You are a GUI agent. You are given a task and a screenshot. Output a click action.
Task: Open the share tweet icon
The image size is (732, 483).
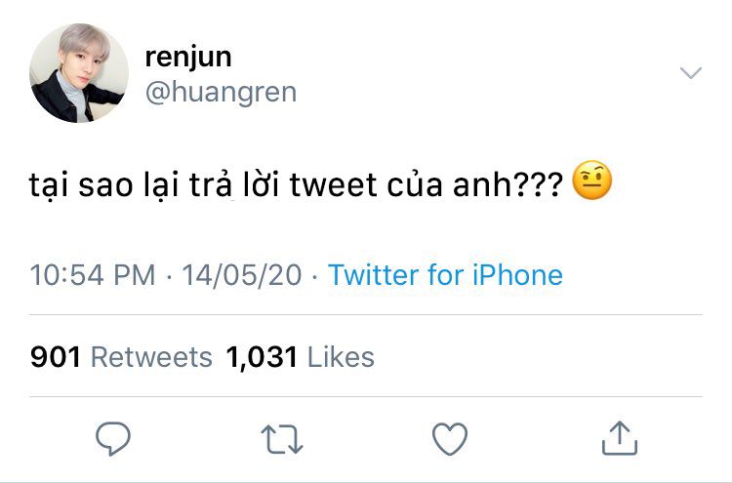click(620, 438)
